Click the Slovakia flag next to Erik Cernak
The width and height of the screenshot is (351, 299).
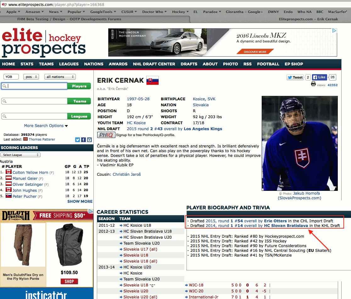click(x=153, y=80)
